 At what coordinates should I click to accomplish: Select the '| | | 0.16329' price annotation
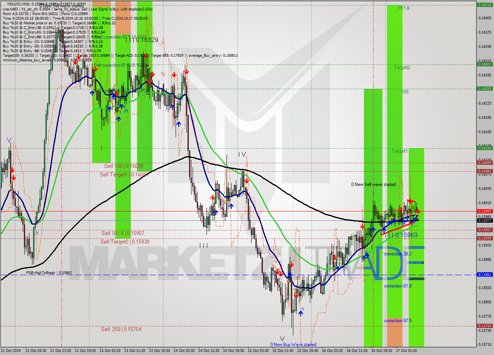[141, 40]
